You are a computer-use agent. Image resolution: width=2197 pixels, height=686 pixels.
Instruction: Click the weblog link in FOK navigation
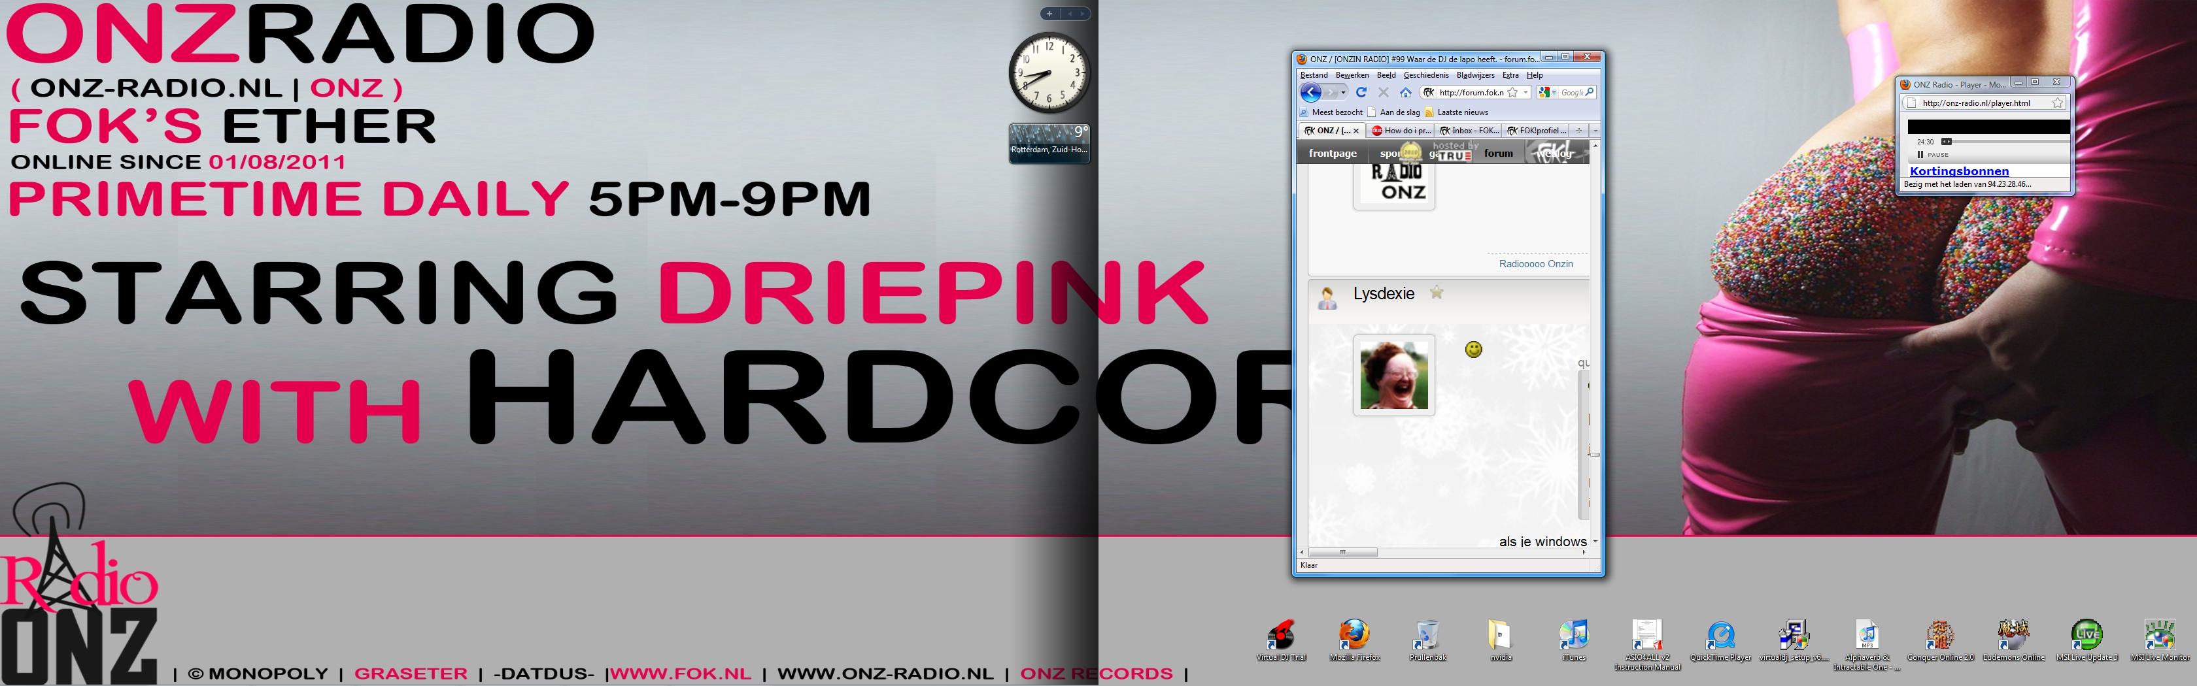click(1553, 154)
